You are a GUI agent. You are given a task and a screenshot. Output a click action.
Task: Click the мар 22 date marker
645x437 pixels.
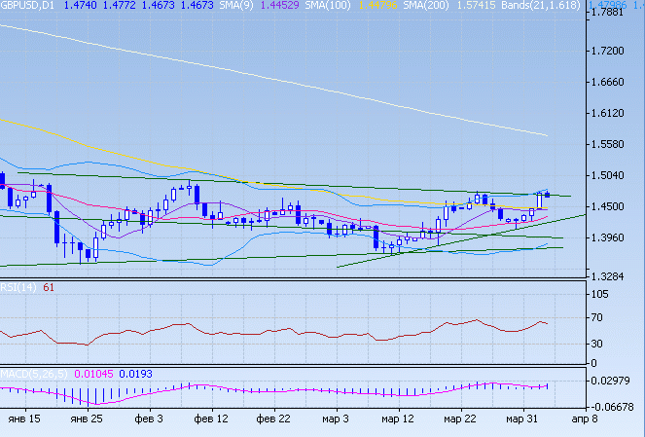(x=459, y=419)
